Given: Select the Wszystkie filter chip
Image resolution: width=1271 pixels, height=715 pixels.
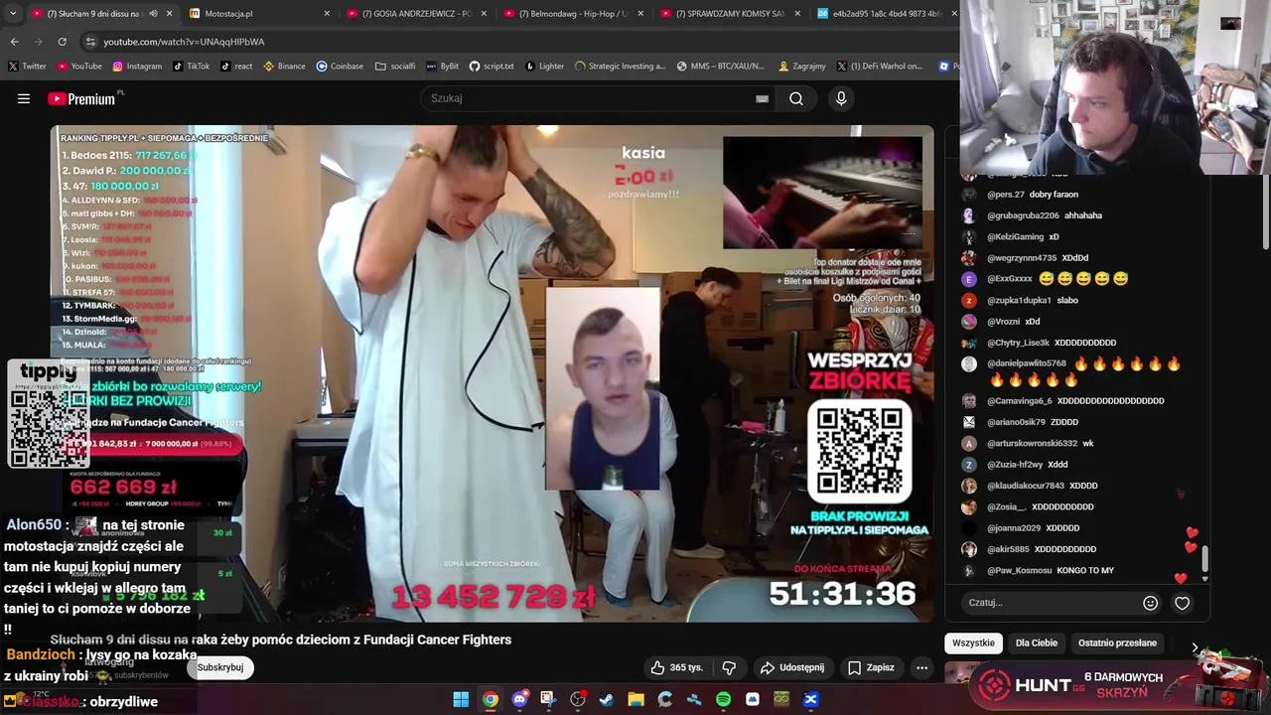Looking at the screenshot, I should (x=973, y=643).
